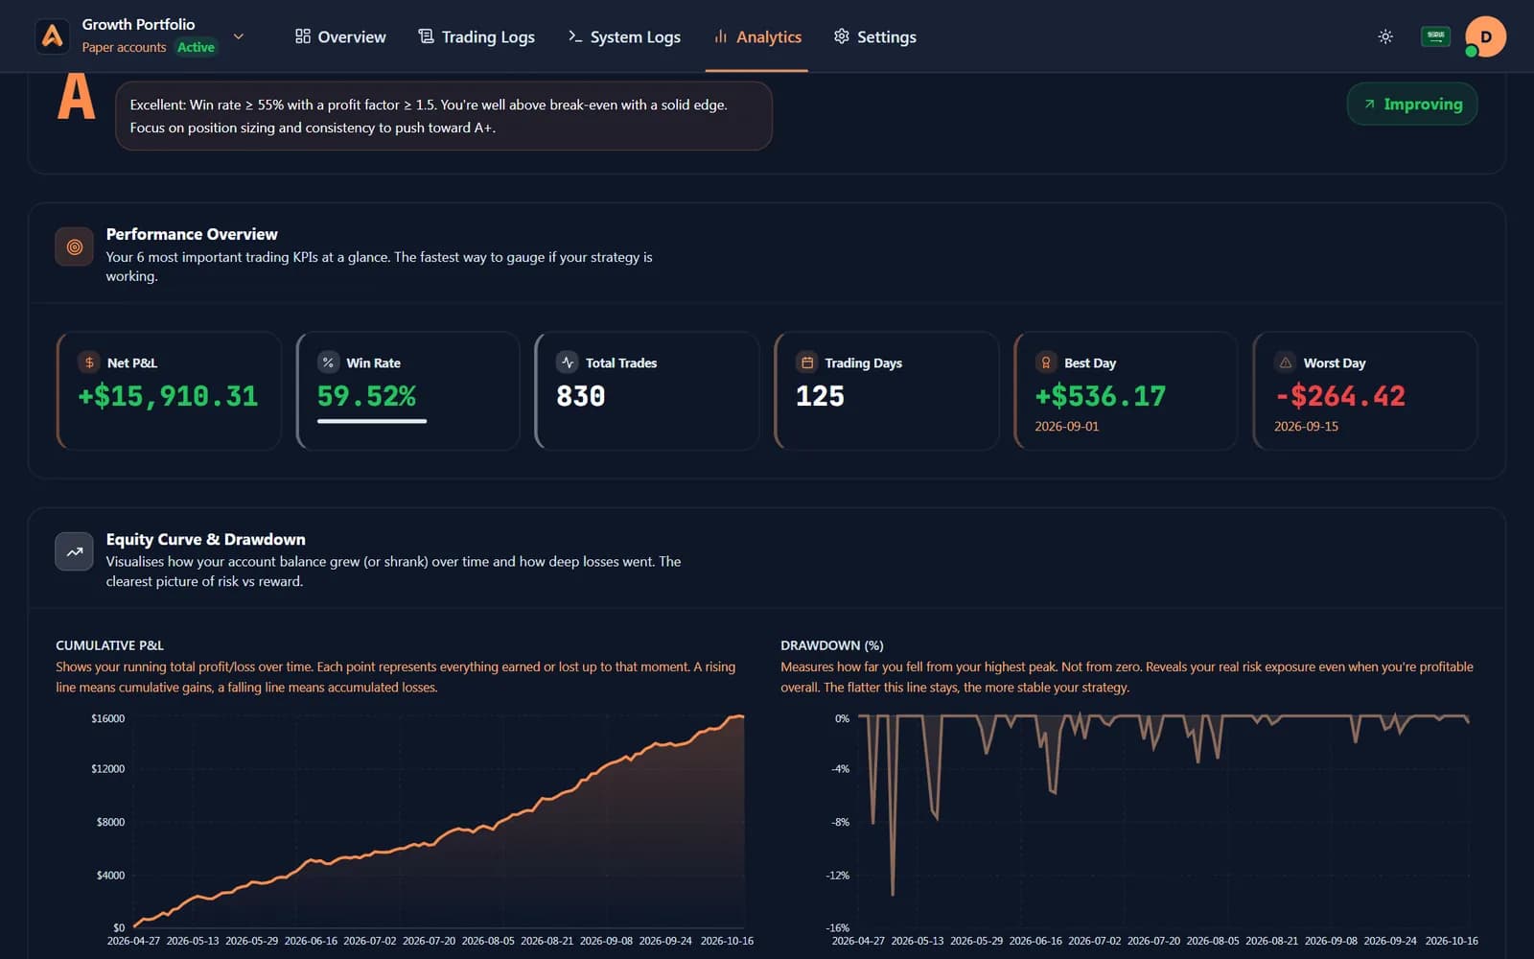Click the calendar icon on Trading Days
Viewport: 1534px width, 959px height.
(x=807, y=363)
